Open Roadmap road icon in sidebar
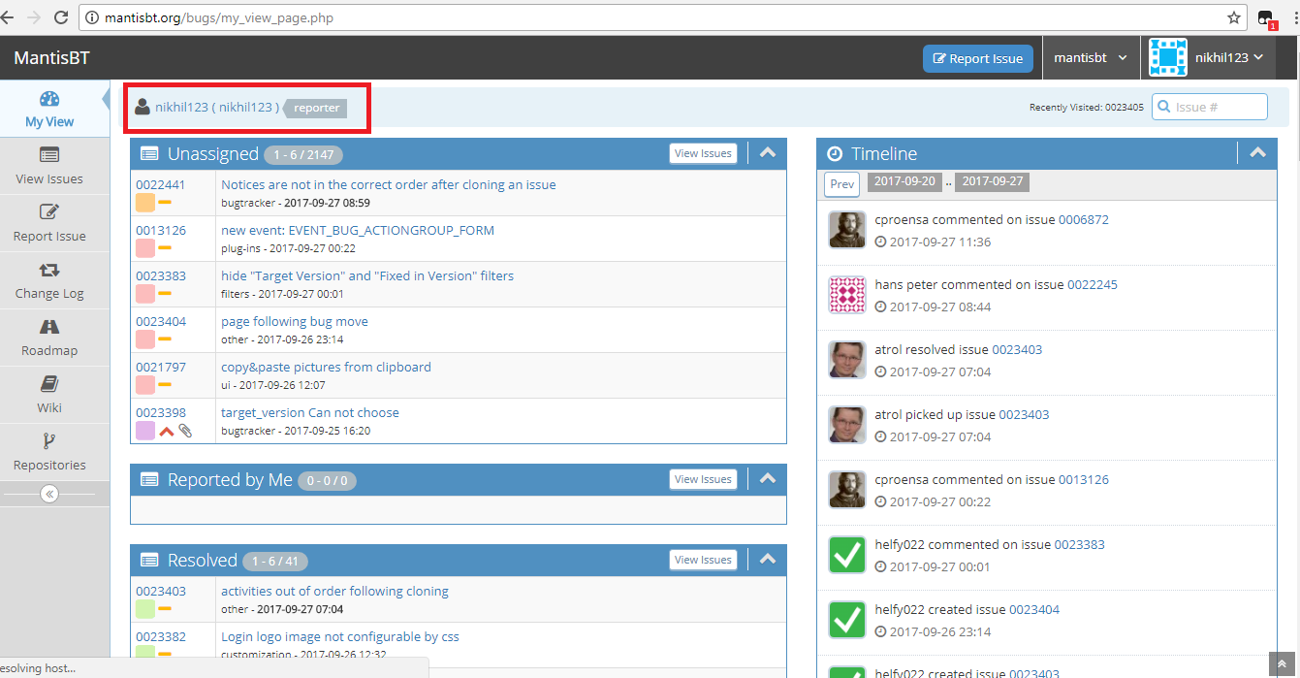 [x=49, y=327]
